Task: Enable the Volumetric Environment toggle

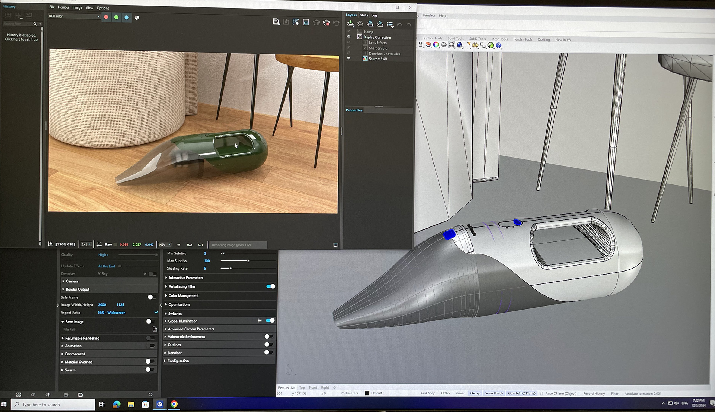Action: pyautogui.click(x=268, y=336)
